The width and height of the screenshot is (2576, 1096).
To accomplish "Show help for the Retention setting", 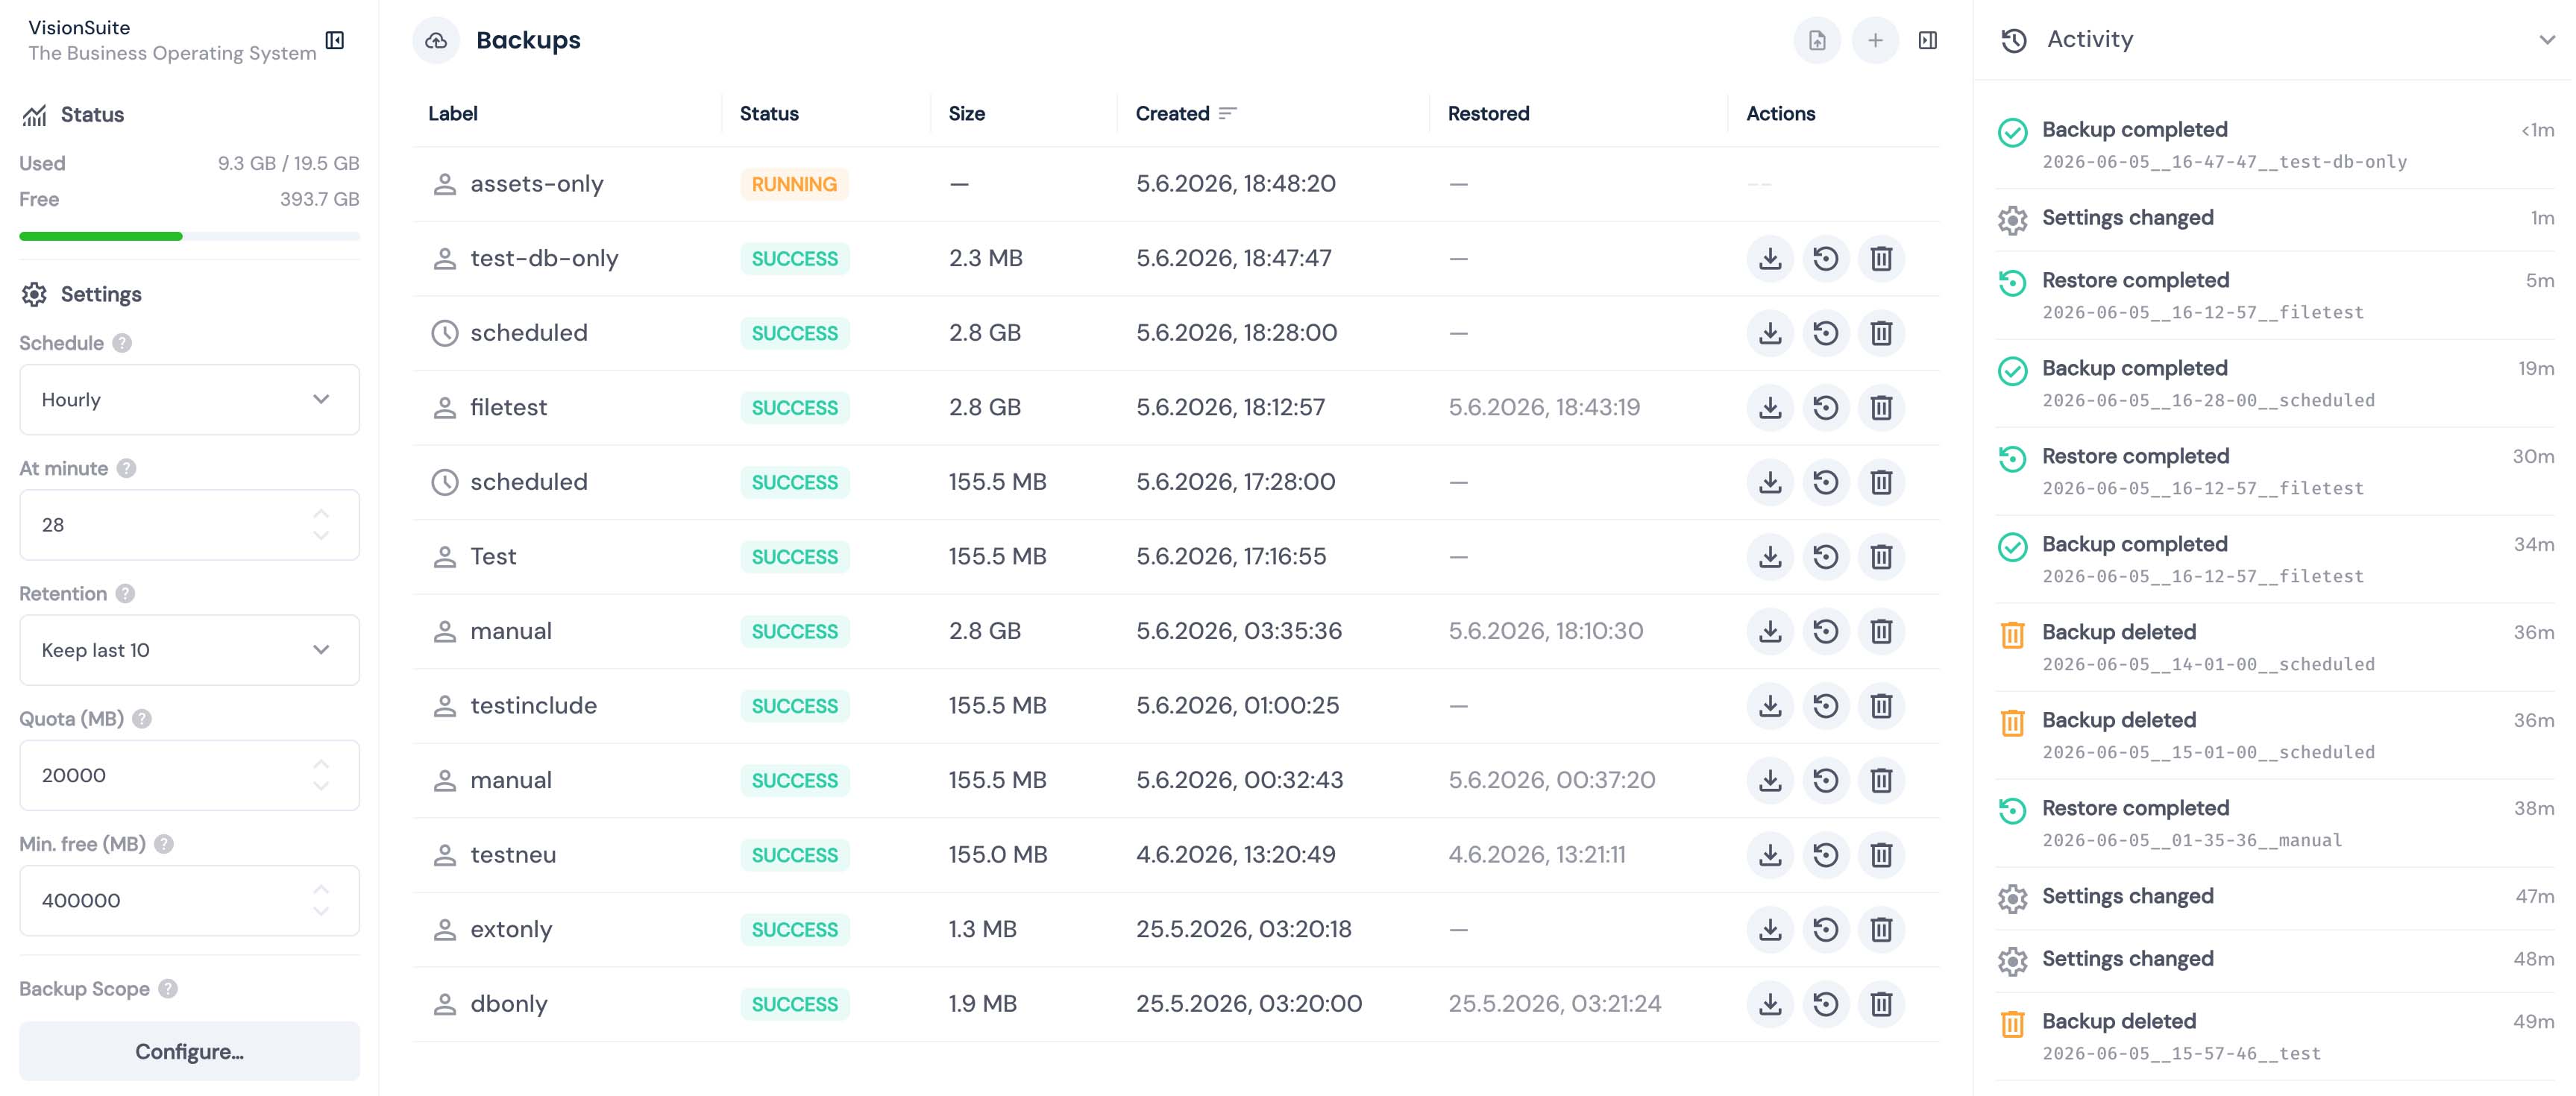I will [125, 593].
